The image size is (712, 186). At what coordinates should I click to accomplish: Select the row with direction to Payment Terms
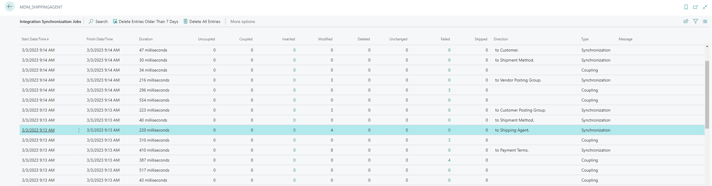512,150
